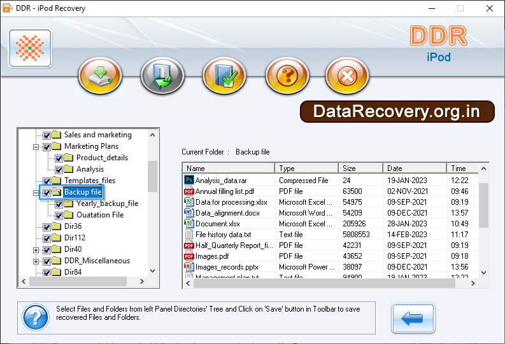
Task: Click the folder tree scroll up arrow
Action: [153, 135]
